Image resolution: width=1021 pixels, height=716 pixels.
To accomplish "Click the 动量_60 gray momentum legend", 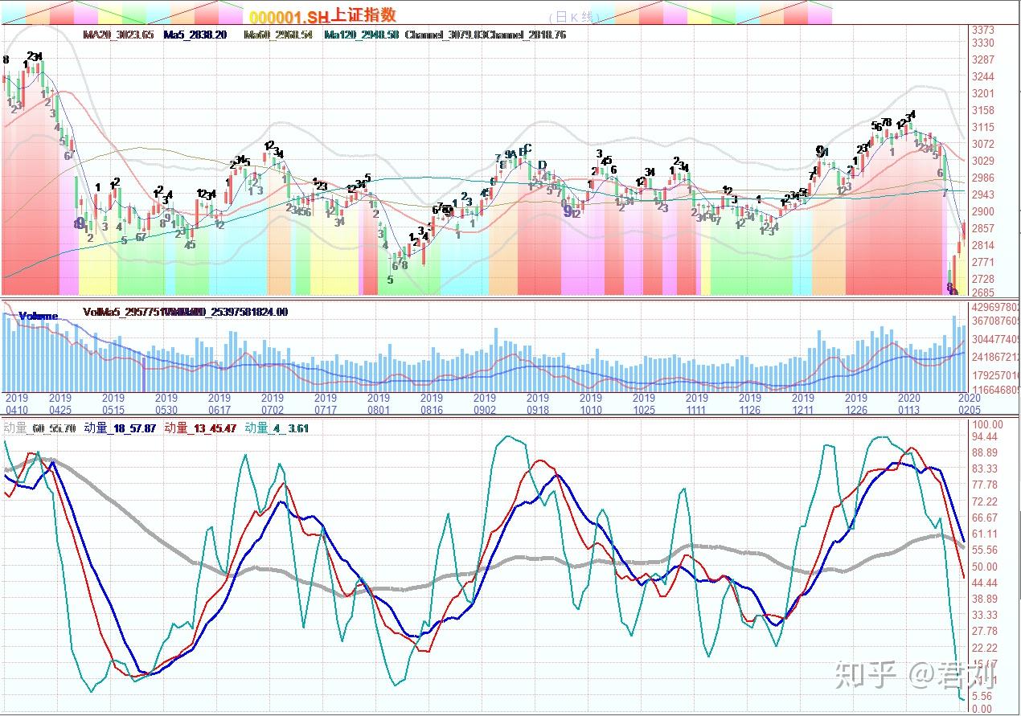I will [39, 428].
